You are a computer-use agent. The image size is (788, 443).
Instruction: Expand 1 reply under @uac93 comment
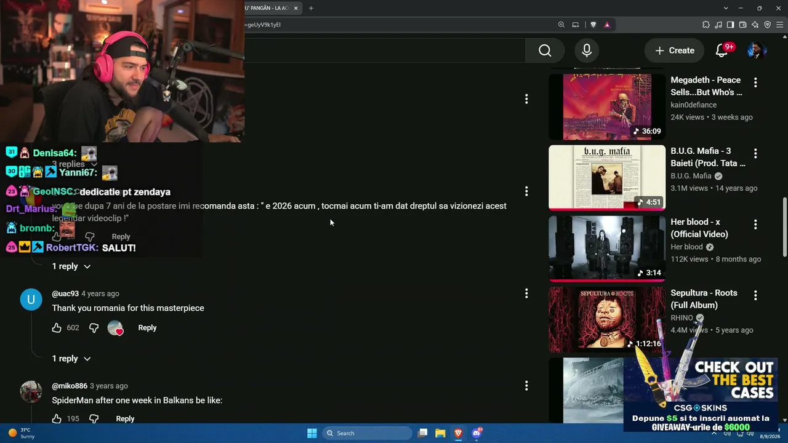pos(71,359)
